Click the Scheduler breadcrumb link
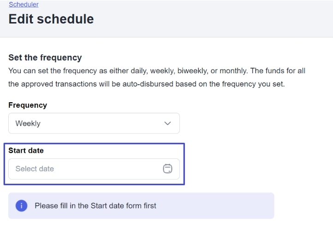The width and height of the screenshot is (333, 227). (24, 5)
